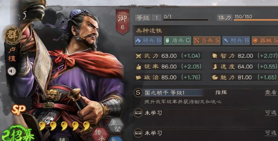This screenshot has width=278, height=141.
Task: Pick a skill with second 可选 link
Action: pos(271,133)
